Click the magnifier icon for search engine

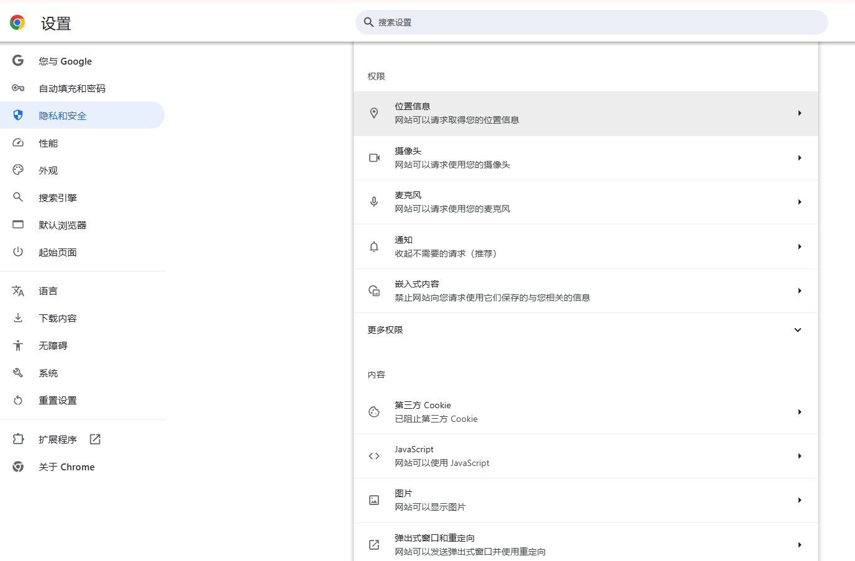18,197
